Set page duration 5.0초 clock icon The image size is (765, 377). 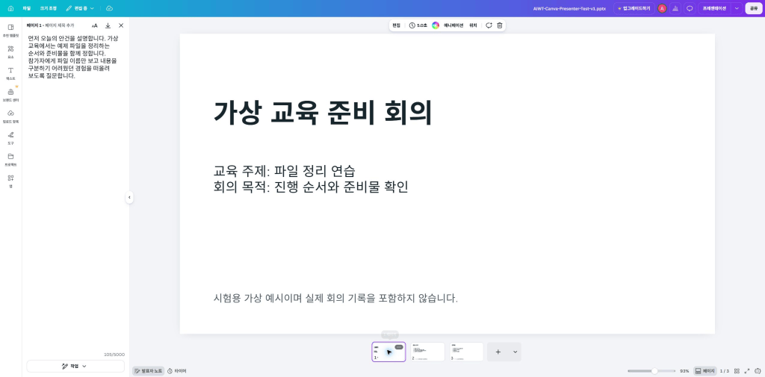pyautogui.click(x=418, y=25)
